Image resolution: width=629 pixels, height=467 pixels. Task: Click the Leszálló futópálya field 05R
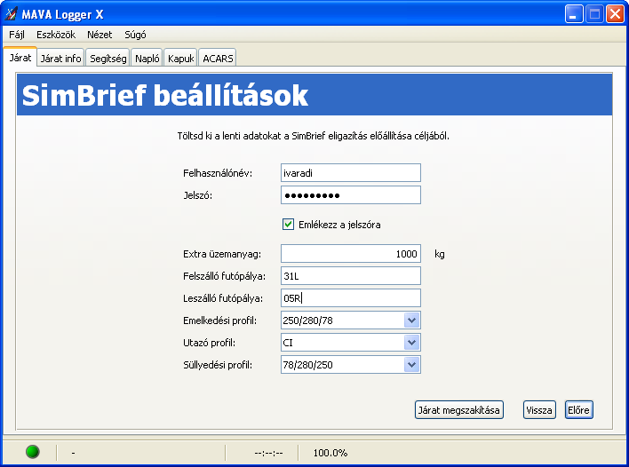click(x=351, y=297)
